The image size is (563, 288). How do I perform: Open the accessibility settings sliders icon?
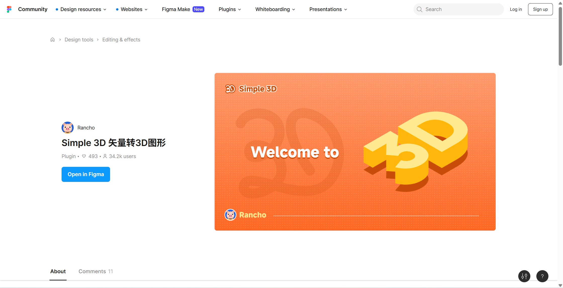coord(524,276)
